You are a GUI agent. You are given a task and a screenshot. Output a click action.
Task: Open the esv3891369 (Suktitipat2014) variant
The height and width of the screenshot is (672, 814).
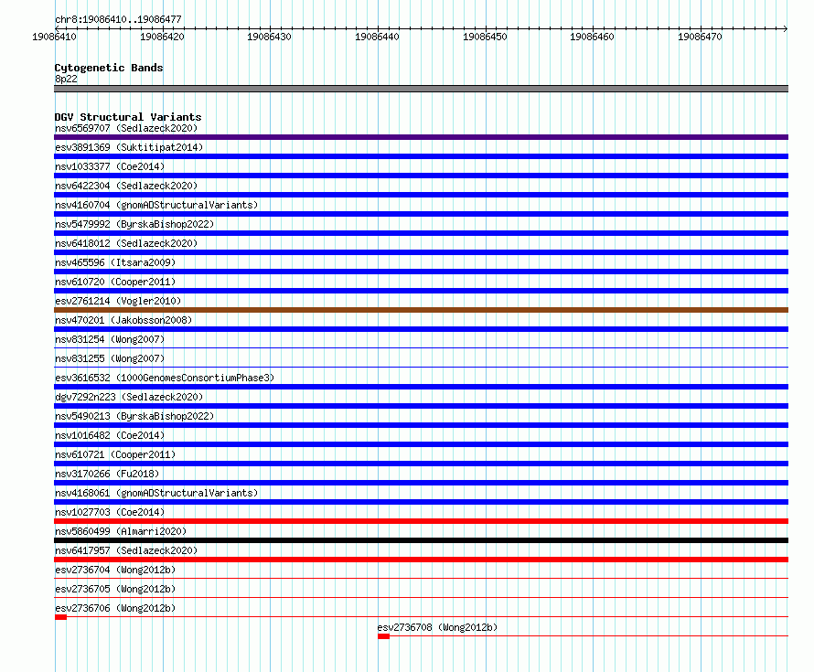click(129, 147)
